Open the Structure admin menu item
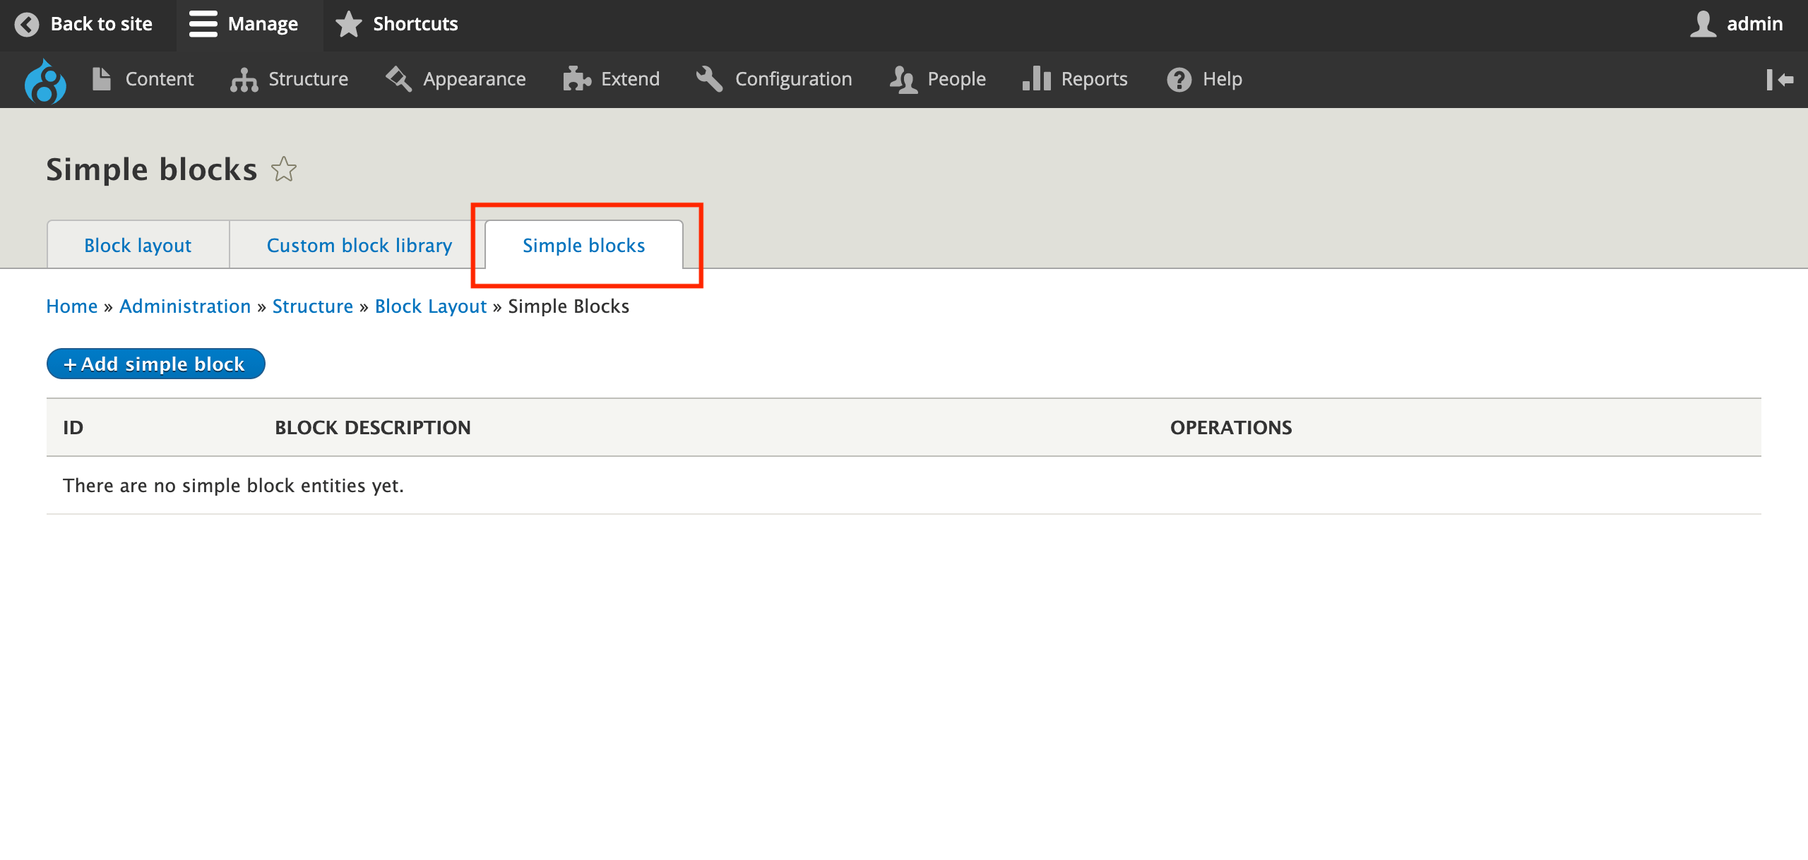This screenshot has width=1808, height=860. click(290, 79)
